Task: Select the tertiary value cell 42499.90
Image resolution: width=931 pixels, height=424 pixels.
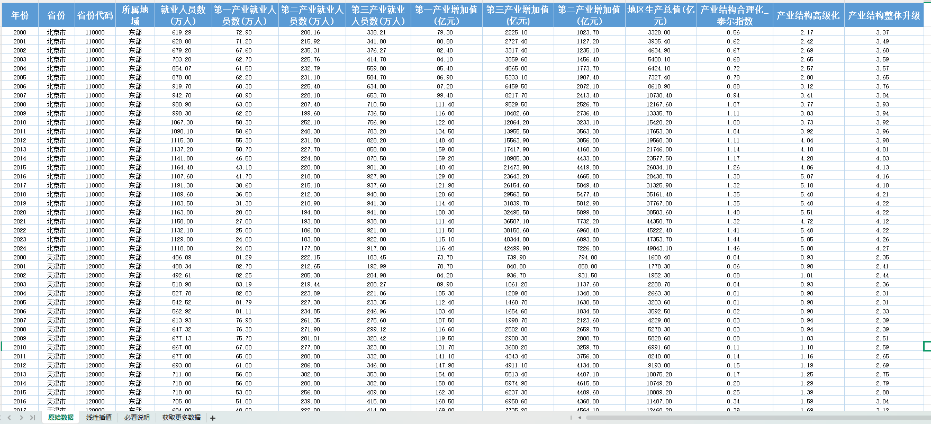Action: 518,248
